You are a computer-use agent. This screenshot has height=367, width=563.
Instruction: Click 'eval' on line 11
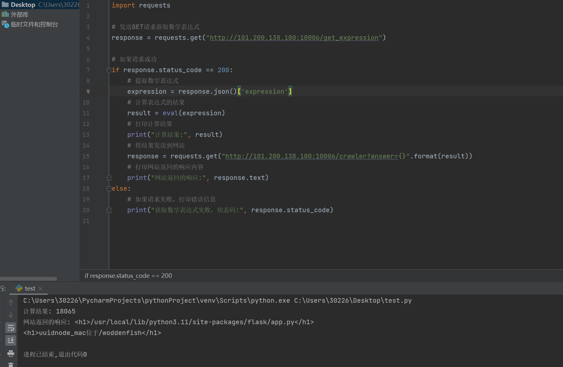tap(170, 113)
